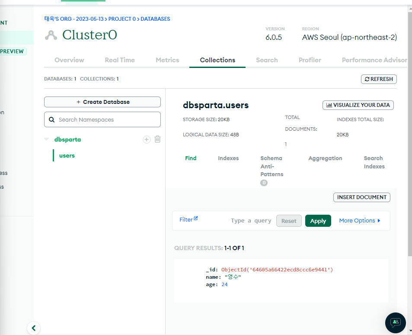The image size is (412, 335).
Task: Switch to the Real Time tab
Action: (x=120, y=60)
